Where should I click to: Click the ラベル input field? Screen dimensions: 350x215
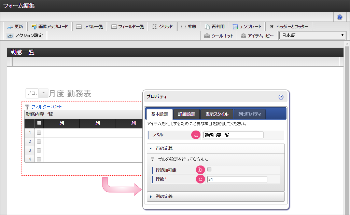pos(233,135)
